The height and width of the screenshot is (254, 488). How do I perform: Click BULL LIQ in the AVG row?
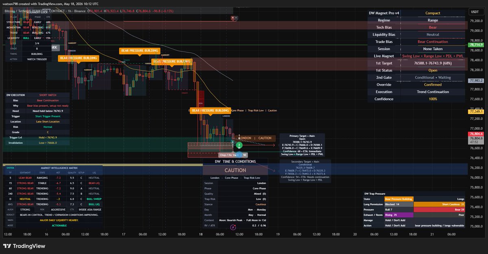(x=94, y=204)
